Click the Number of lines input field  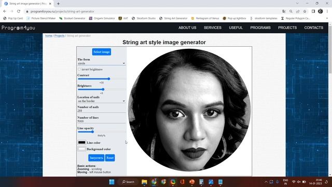pyautogui.click(x=102, y=121)
